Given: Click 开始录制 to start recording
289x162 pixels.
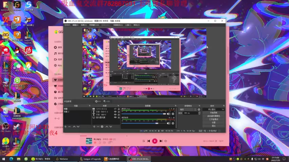Looking at the screenshot, I should coord(213,113).
